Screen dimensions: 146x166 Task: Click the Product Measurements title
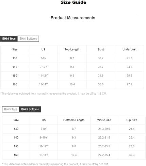(73, 18)
